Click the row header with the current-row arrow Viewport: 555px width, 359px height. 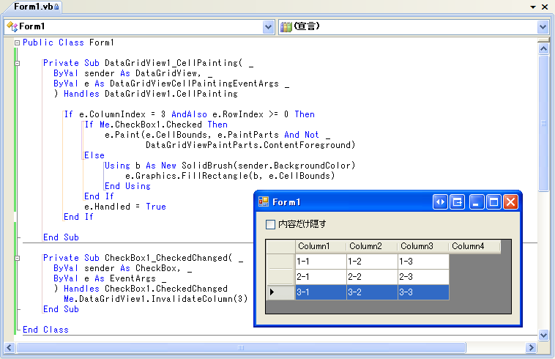(280, 292)
